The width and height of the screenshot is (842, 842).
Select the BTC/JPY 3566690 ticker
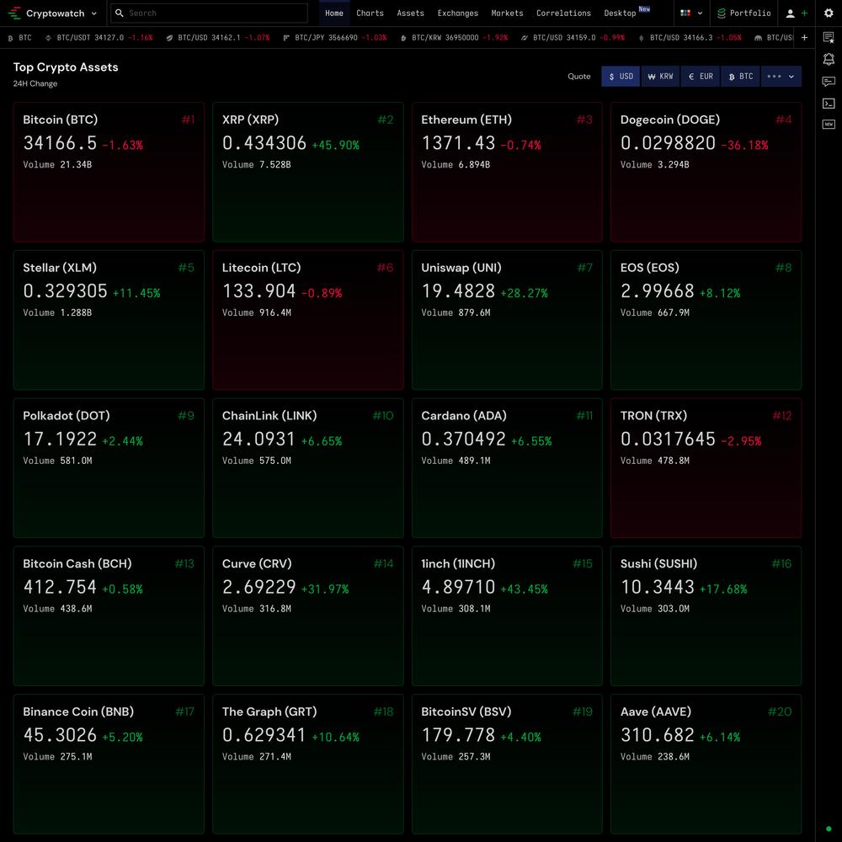tap(334, 38)
